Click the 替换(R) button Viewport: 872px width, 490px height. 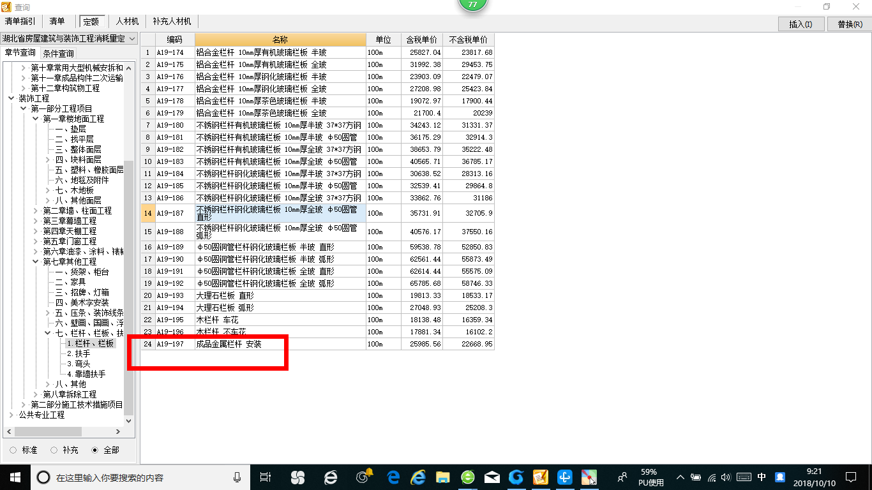point(849,24)
